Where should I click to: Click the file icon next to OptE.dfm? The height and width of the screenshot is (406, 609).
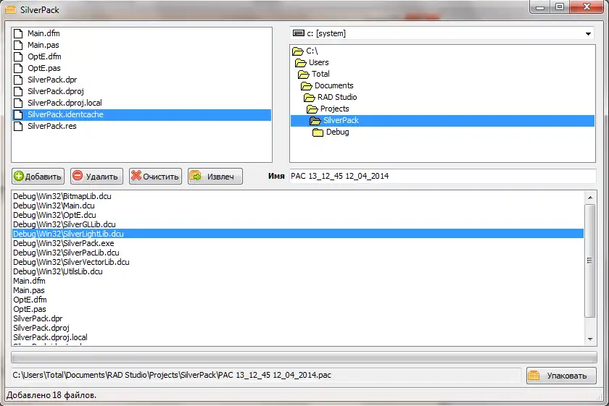pos(18,56)
